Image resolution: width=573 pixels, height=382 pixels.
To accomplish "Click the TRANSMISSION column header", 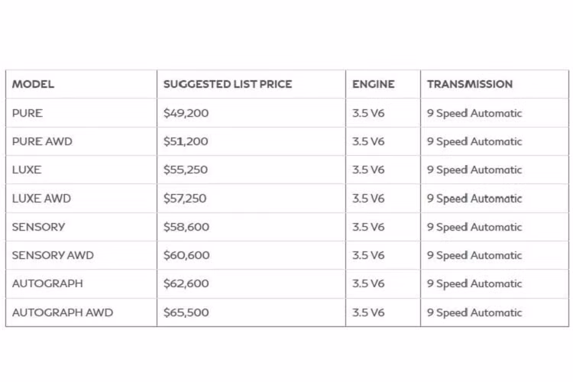I will point(470,84).
